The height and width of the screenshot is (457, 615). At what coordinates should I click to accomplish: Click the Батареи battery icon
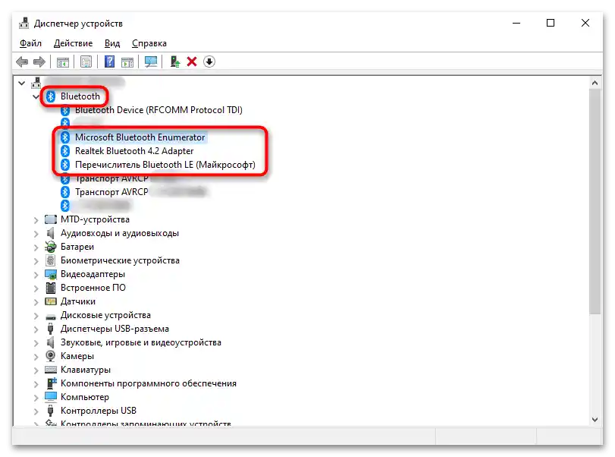click(50, 247)
